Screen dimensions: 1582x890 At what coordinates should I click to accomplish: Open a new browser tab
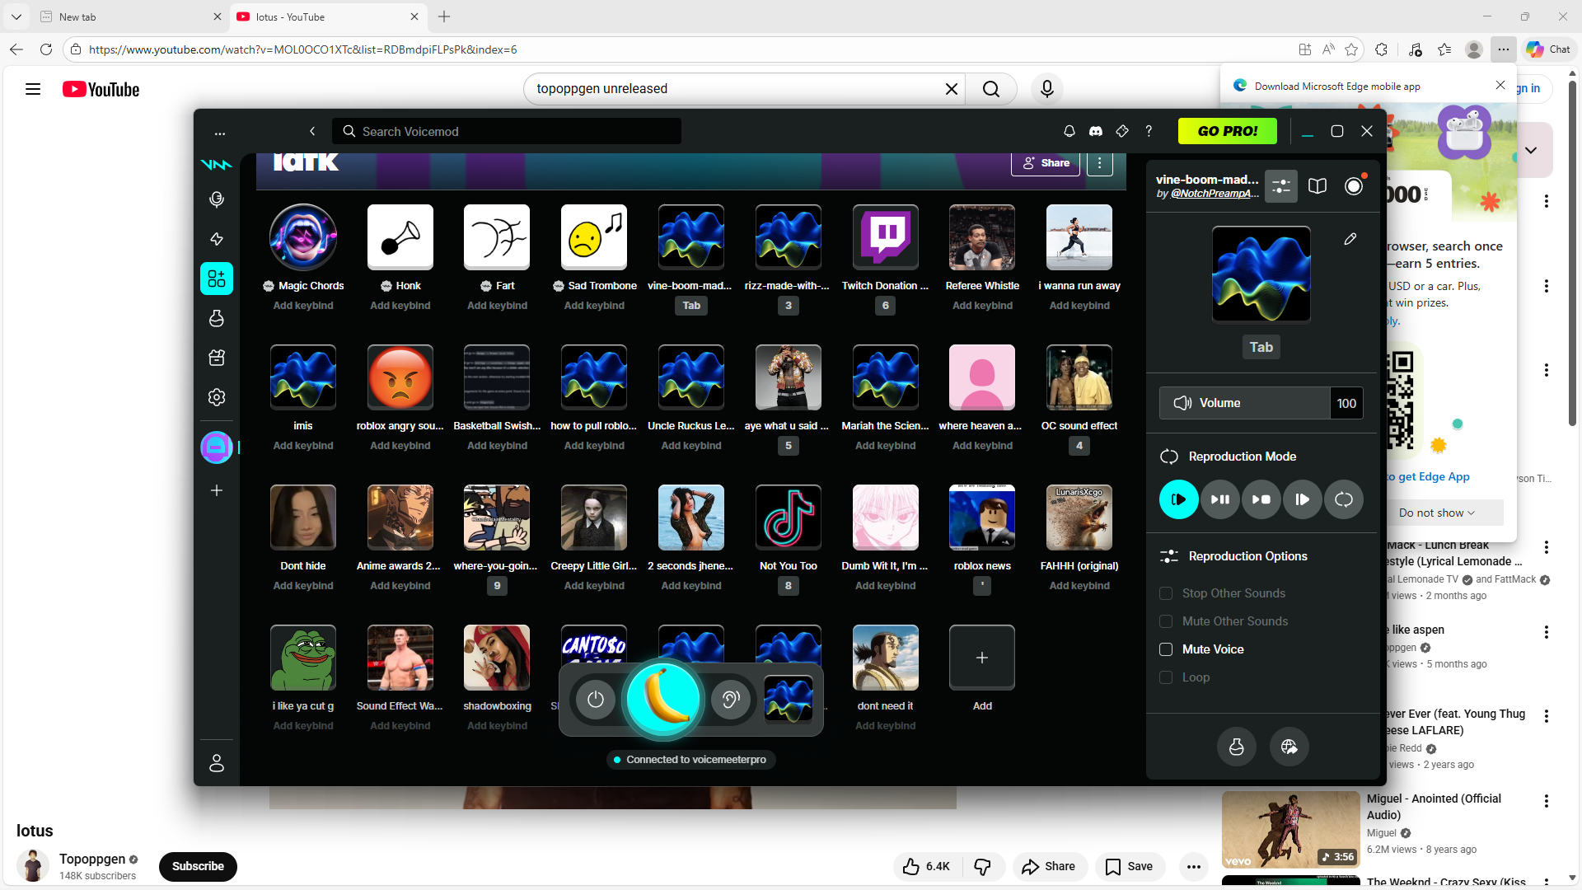444,16
